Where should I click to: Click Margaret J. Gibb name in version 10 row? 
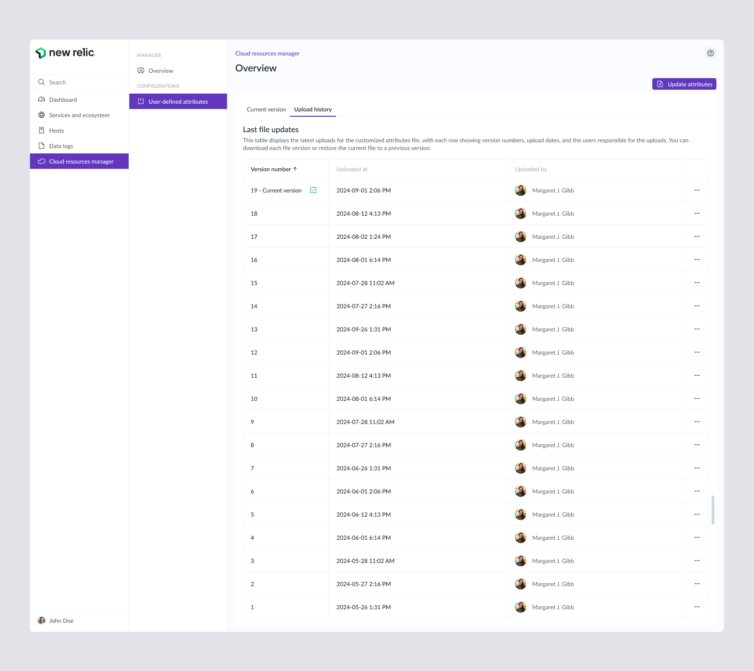pyautogui.click(x=553, y=399)
